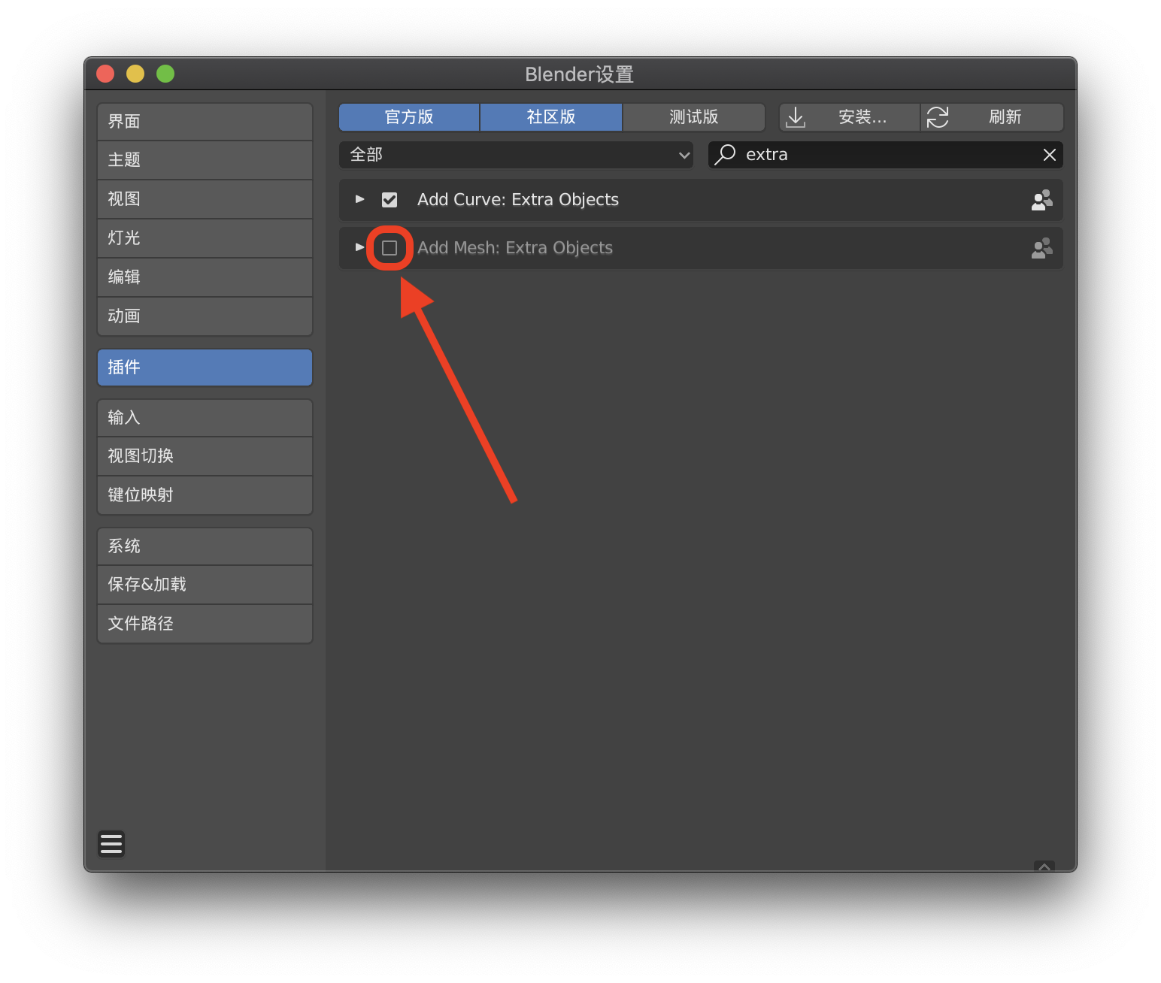Toggle the 测试版 support filter
Viewport: 1161px width, 983px height.
pyautogui.click(x=694, y=117)
